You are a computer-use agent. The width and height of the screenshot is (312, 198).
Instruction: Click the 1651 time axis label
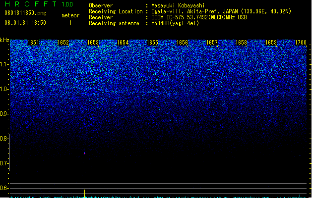click(x=33, y=43)
